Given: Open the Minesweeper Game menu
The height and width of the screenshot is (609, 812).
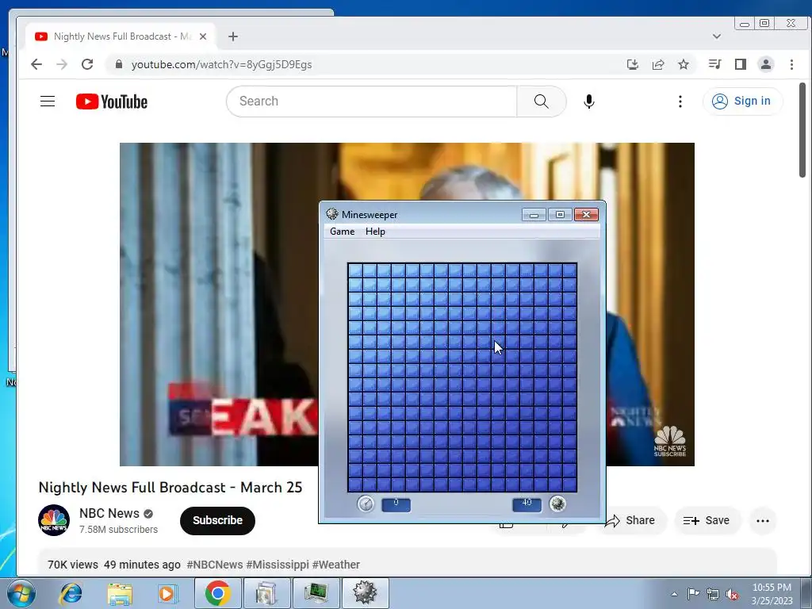Looking at the screenshot, I should pos(343,232).
